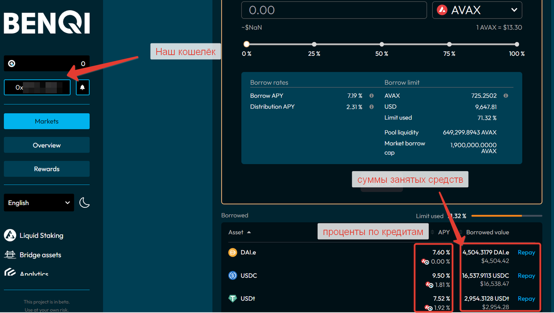Click the Borrowed section heading

pos(235,216)
